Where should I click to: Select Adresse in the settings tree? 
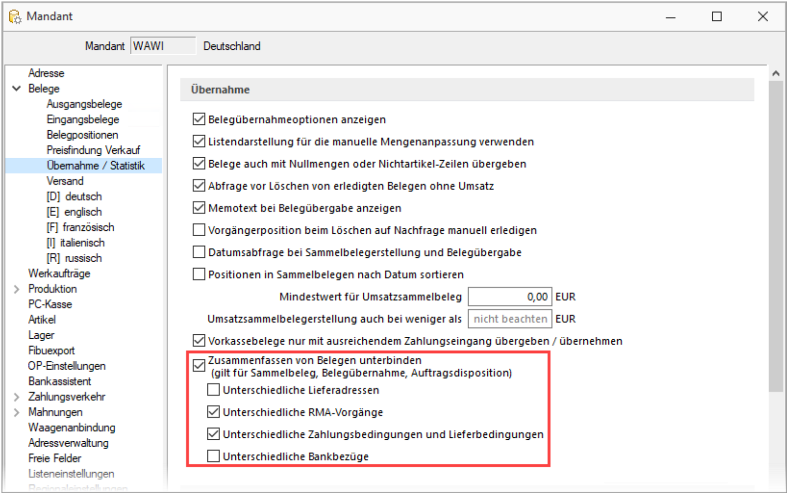tap(46, 73)
